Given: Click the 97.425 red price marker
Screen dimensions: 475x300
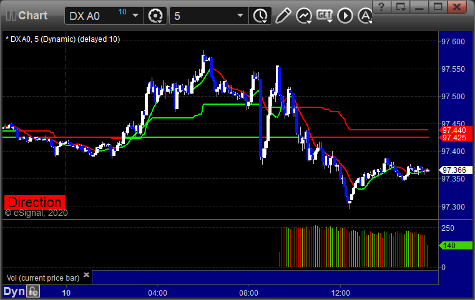Looking at the screenshot, I should (456, 138).
